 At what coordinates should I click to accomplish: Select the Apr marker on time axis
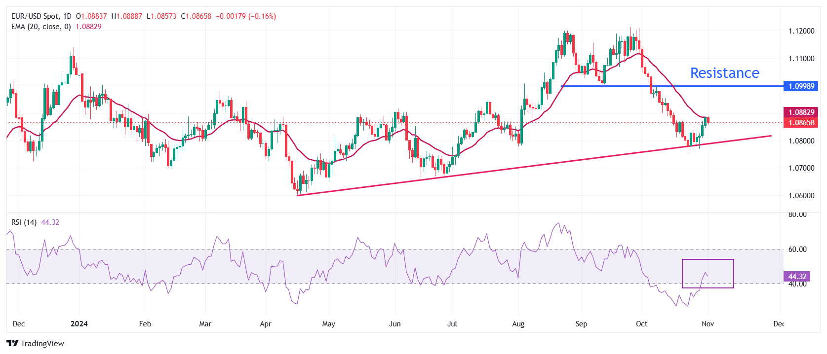click(x=266, y=324)
